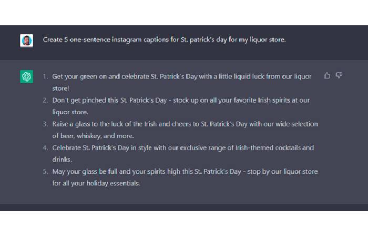Click the list number '4.' marker
This screenshot has width=368, height=237.
pyautogui.click(x=45, y=147)
